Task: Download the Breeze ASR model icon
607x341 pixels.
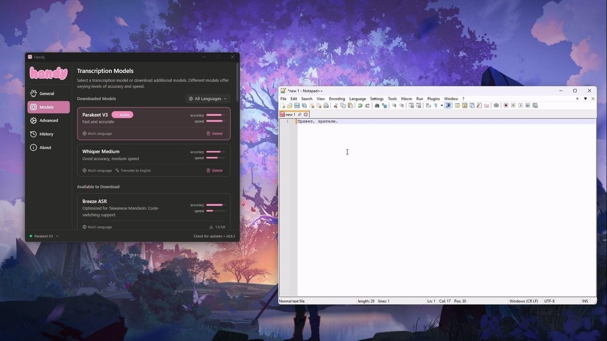Action: 211,227
